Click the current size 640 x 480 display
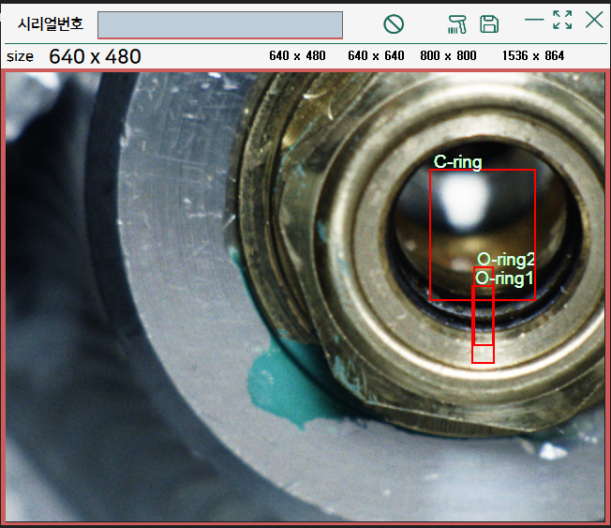Viewport: 611px width, 528px height. point(95,56)
